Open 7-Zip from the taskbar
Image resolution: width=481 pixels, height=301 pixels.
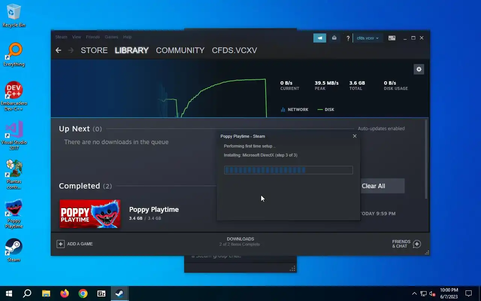(101, 293)
